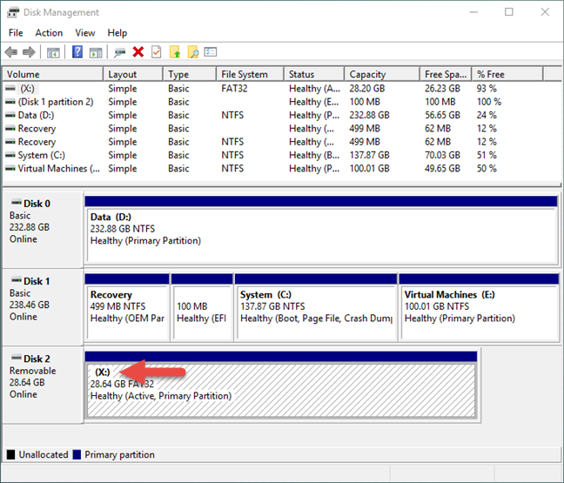Click the blue Primary partition legend swatch

[x=77, y=454]
